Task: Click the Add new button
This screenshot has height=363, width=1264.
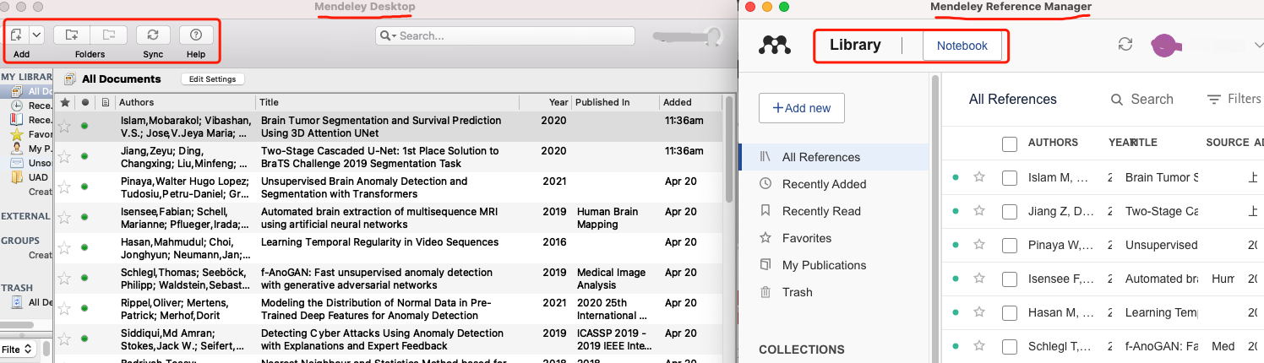Action: (801, 108)
